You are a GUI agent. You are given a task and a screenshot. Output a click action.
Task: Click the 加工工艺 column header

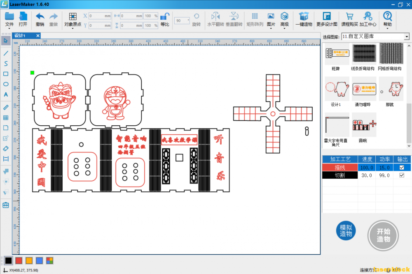[340, 159]
